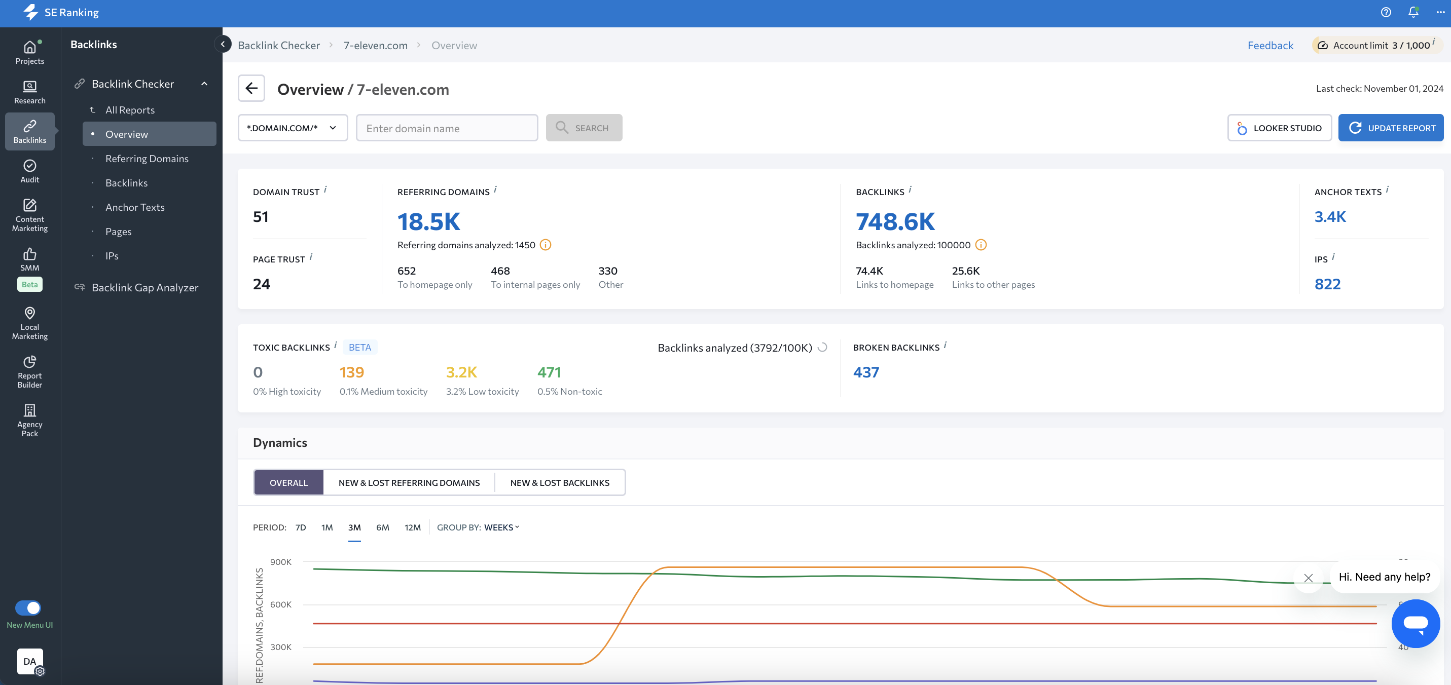
Task: Open Backlinks submenu item
Action: [127, 183]
